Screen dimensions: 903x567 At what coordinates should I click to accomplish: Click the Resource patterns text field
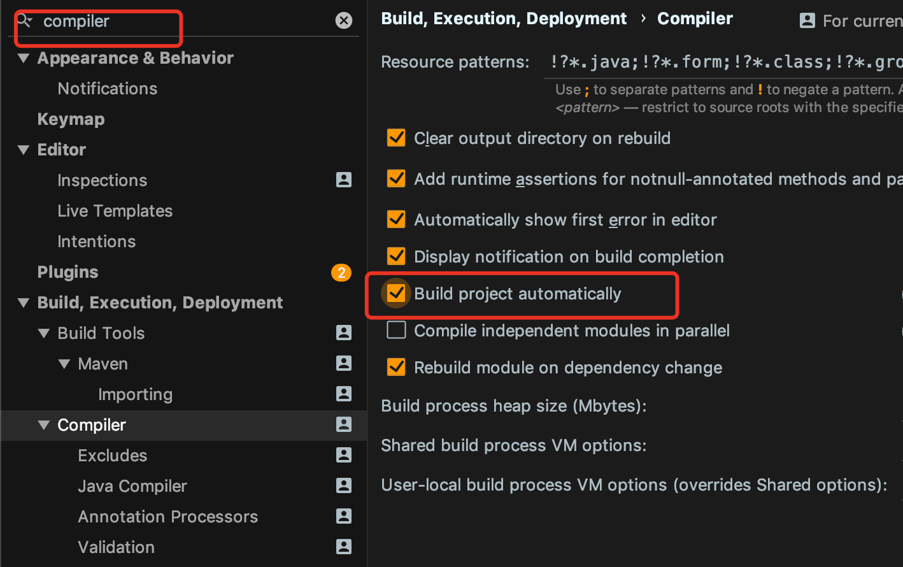tap(723, 62)
